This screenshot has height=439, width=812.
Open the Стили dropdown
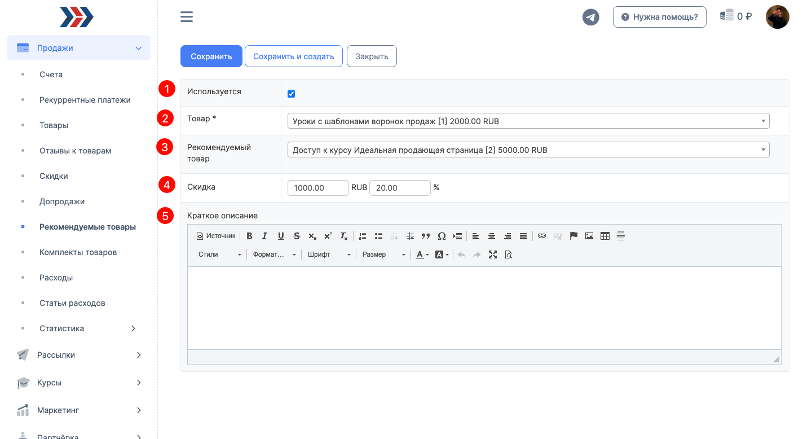[219, 254]
